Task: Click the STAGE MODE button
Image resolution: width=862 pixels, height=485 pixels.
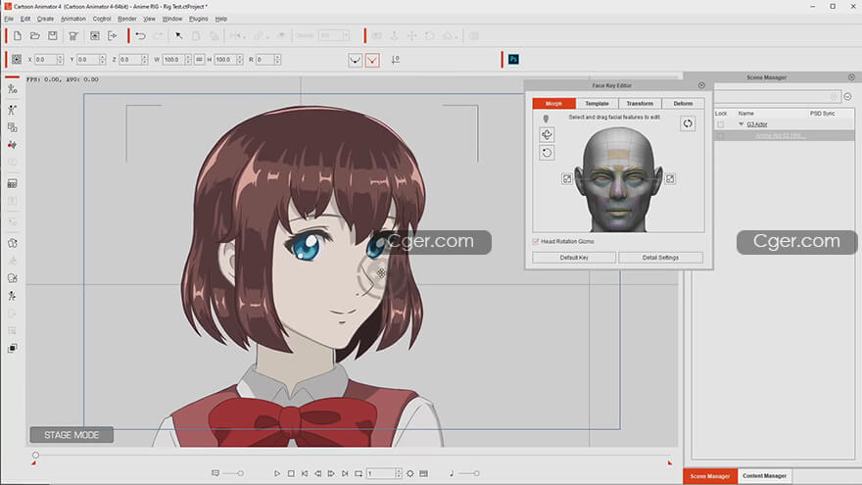Action: 72,435
